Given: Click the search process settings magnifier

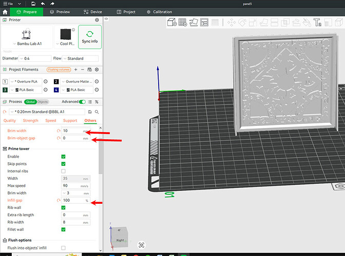Looking at the screenshot, I should coord(97,112).
